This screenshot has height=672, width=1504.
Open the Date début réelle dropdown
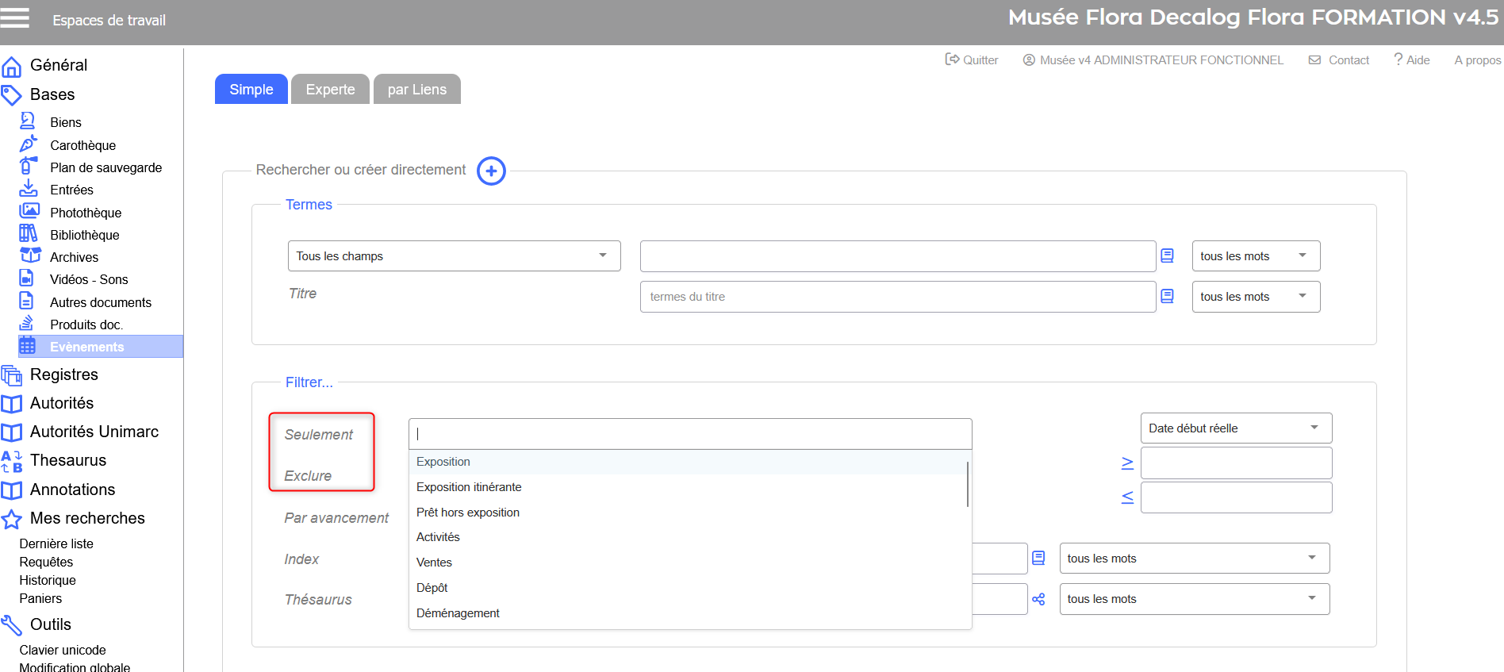pyautogui.click(x=1235, y=428)
